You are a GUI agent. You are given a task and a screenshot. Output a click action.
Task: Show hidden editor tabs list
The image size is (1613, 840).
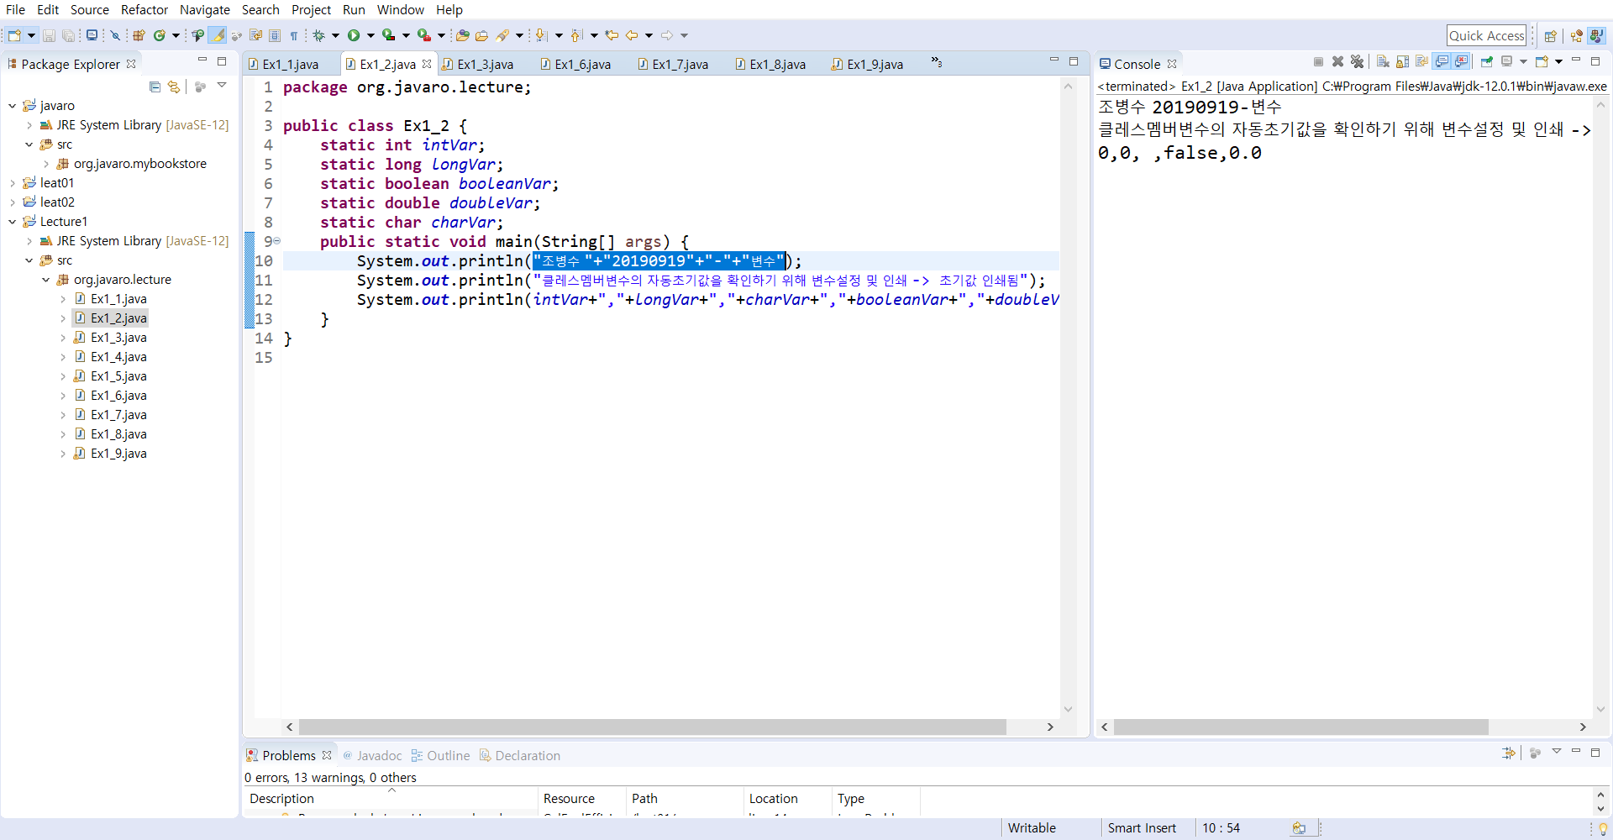(x=936, y=63)
